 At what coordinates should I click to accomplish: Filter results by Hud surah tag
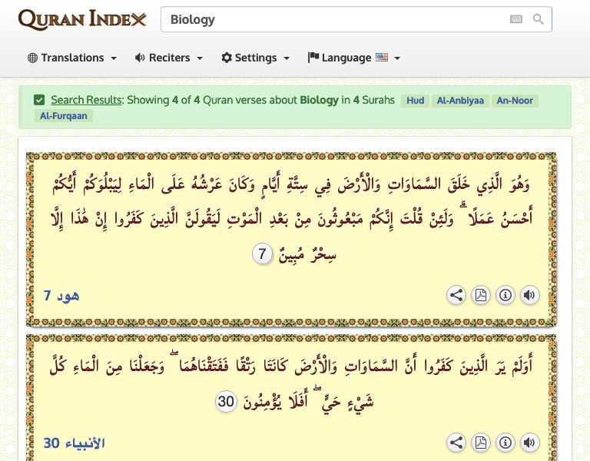pos(415,101)
